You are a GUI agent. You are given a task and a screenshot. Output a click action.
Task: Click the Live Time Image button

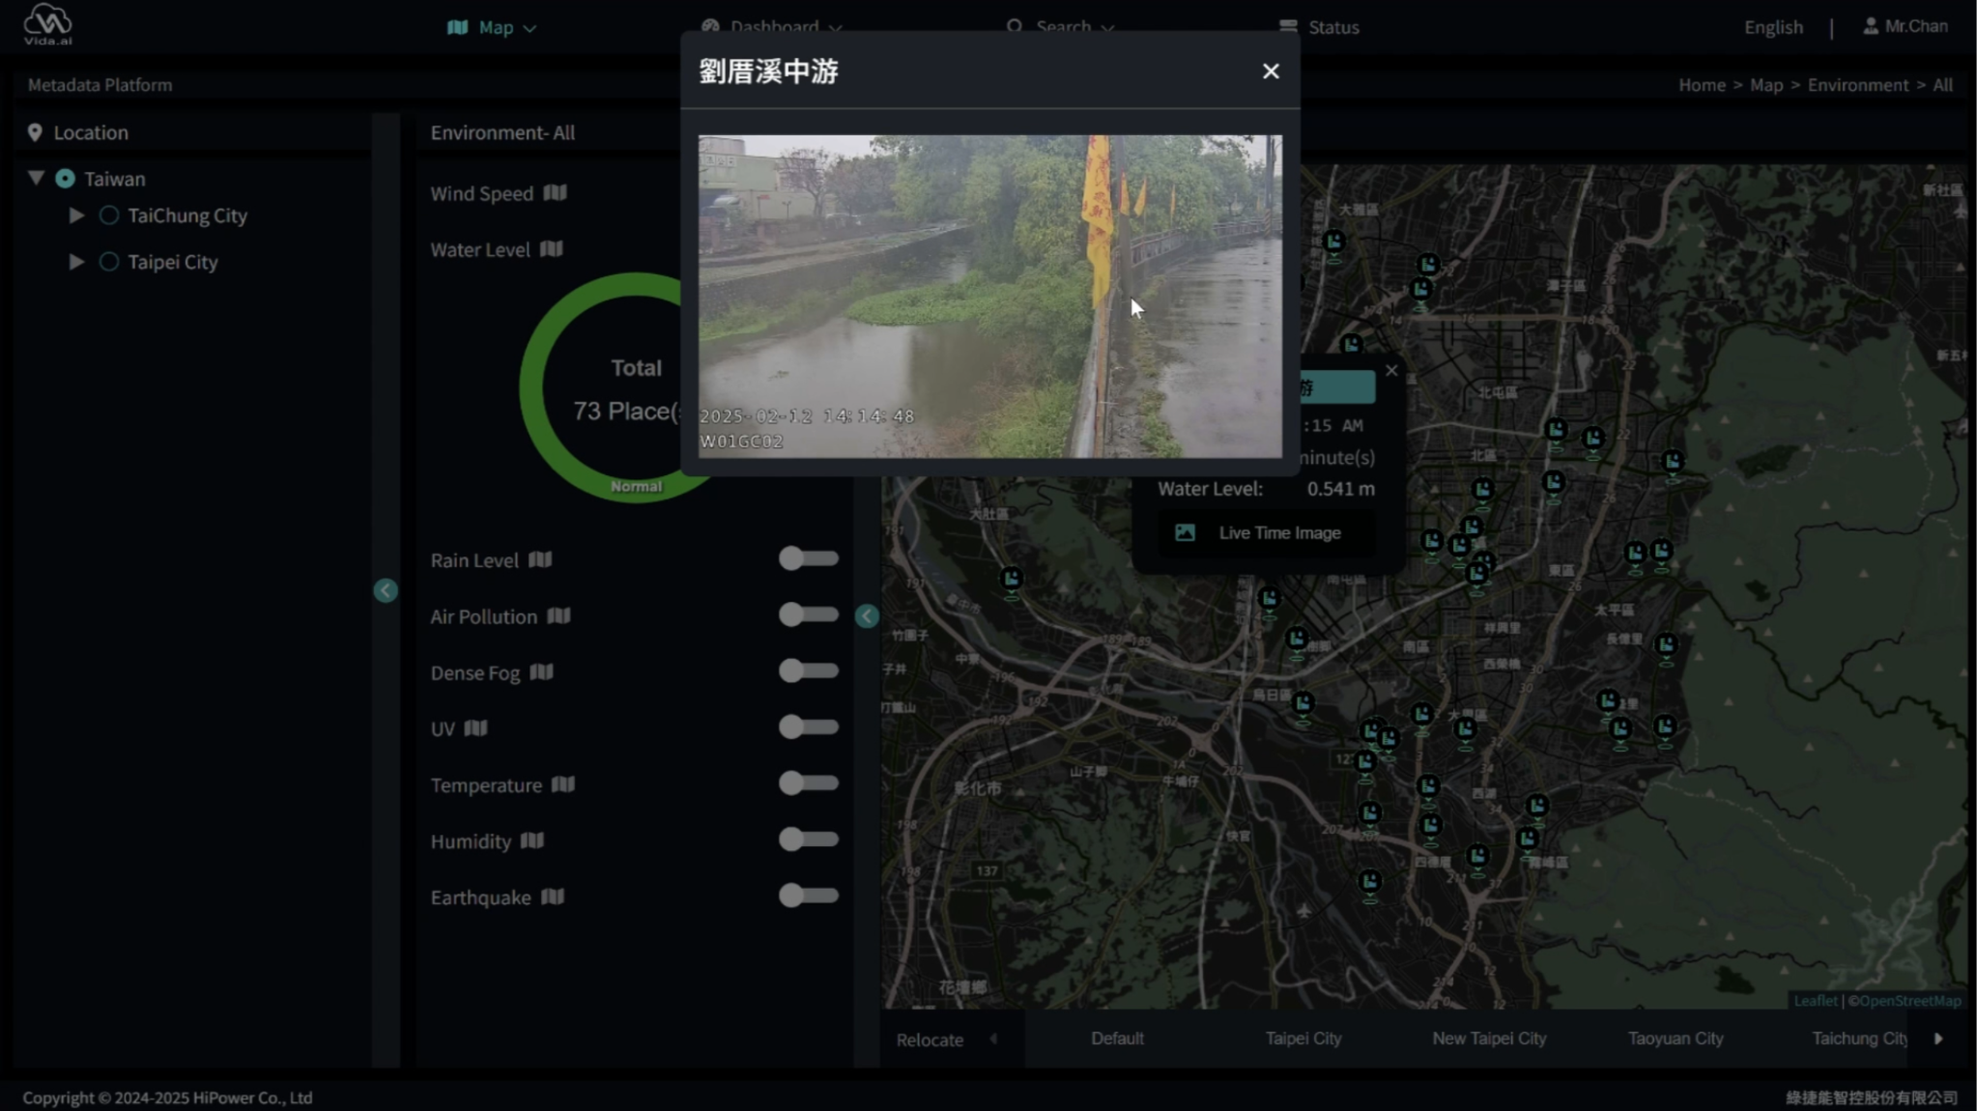point(1266,532)
